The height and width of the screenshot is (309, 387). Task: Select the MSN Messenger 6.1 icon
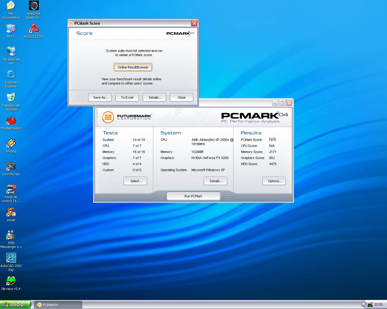(11, 235)
